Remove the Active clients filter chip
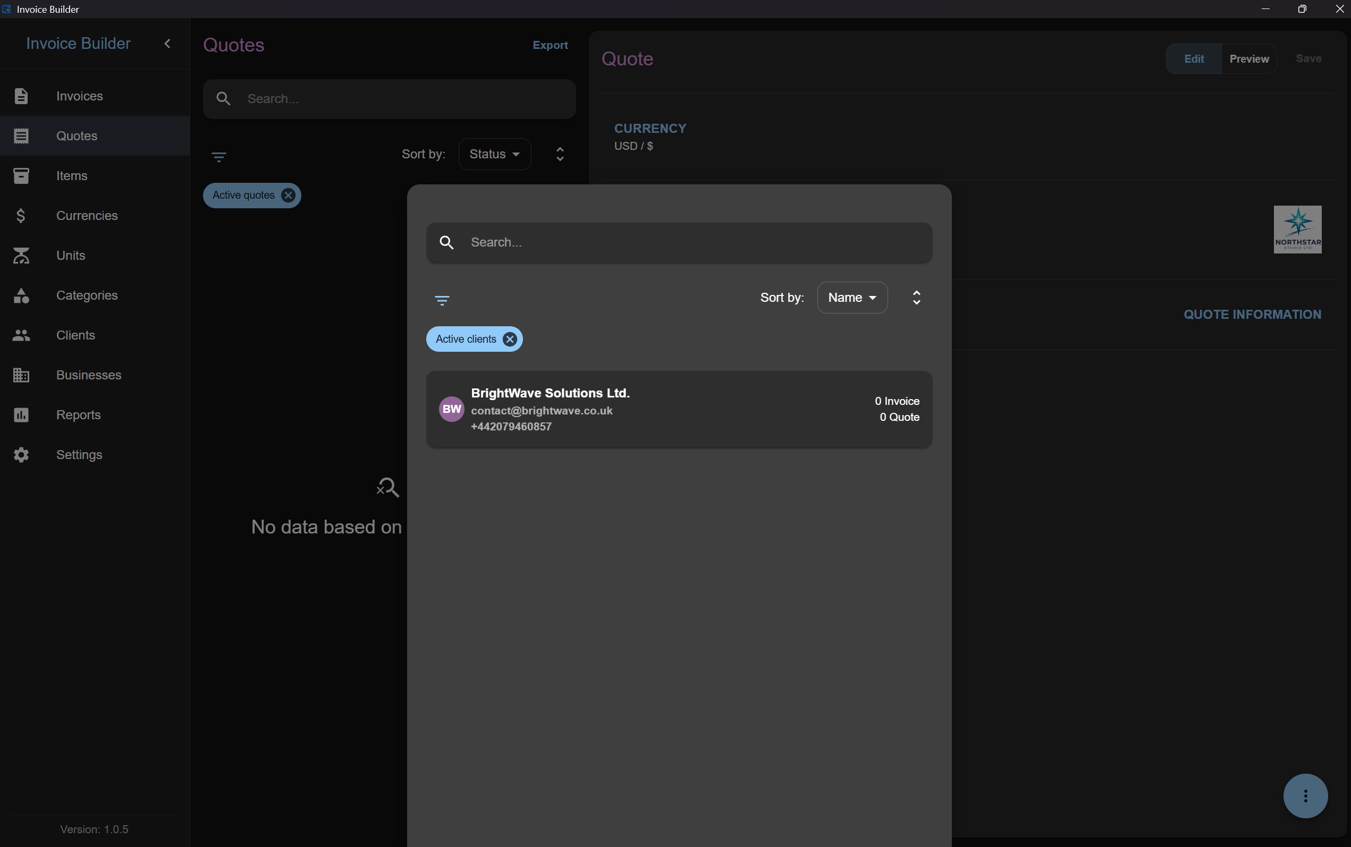This screenshot has width=1351, height=847. [510, 339]
